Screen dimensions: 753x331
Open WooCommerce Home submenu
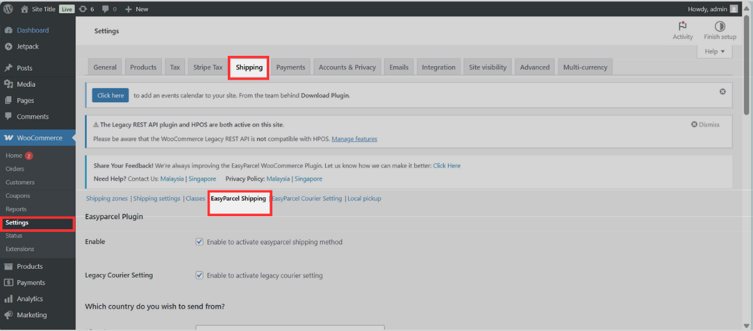point(14,156)
